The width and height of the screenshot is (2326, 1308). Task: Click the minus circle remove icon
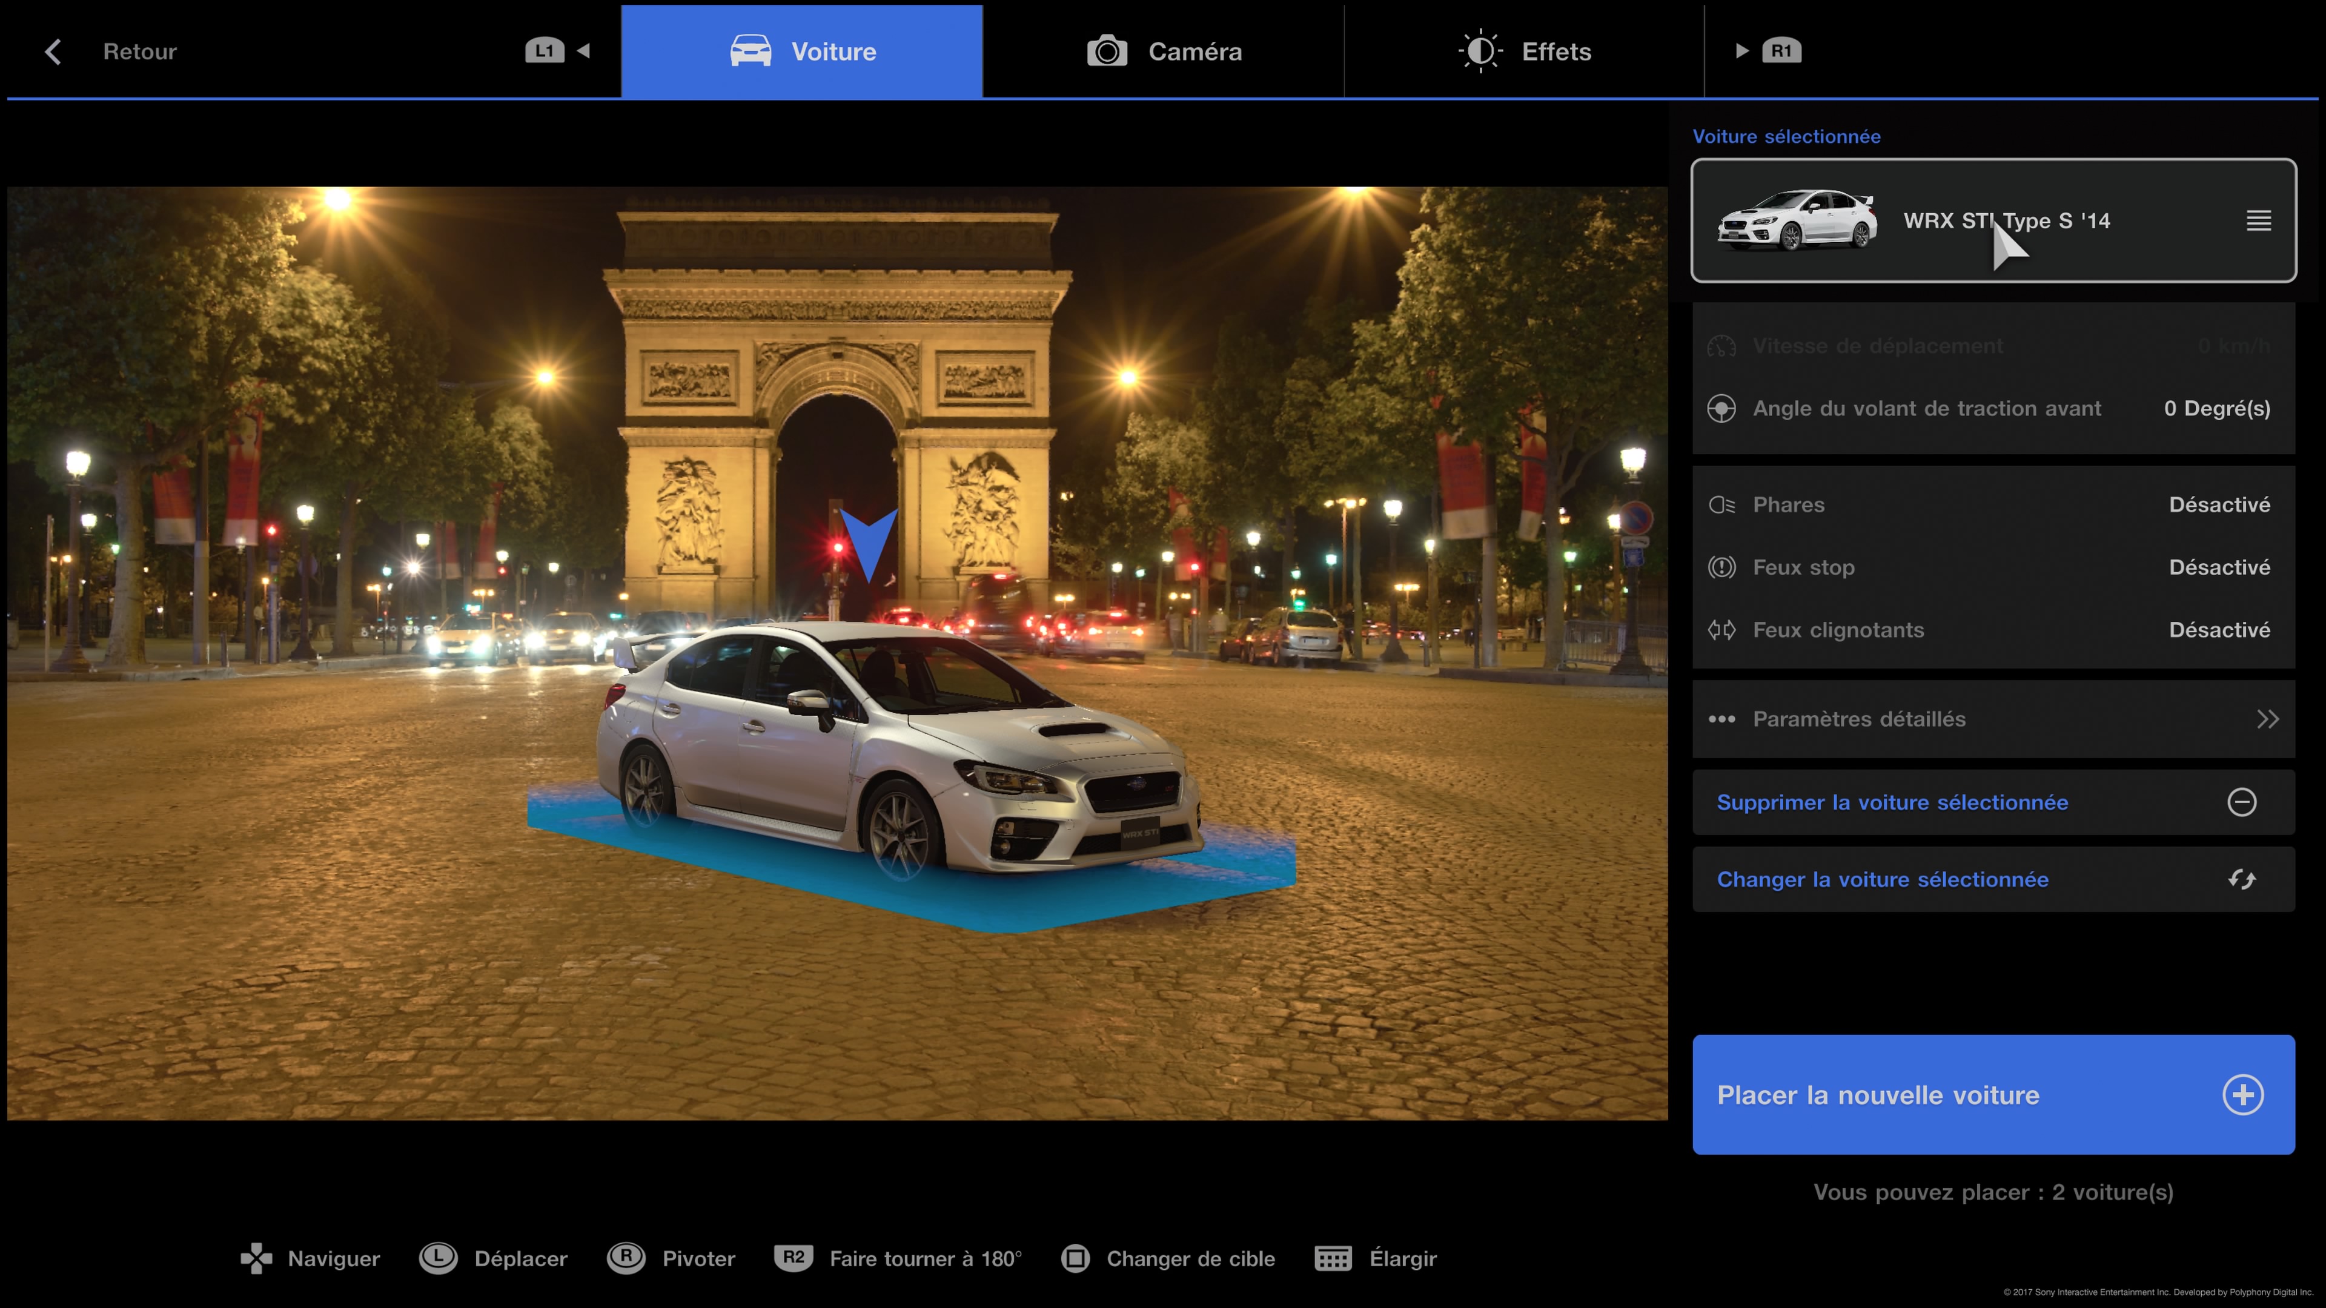click(2241, 802)
